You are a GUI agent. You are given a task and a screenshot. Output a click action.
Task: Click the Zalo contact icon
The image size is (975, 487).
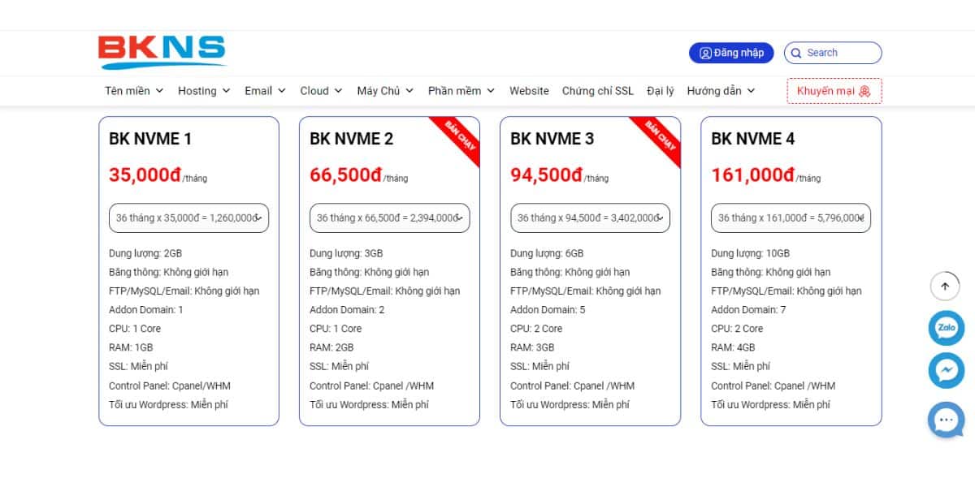[x=945, y=328]
